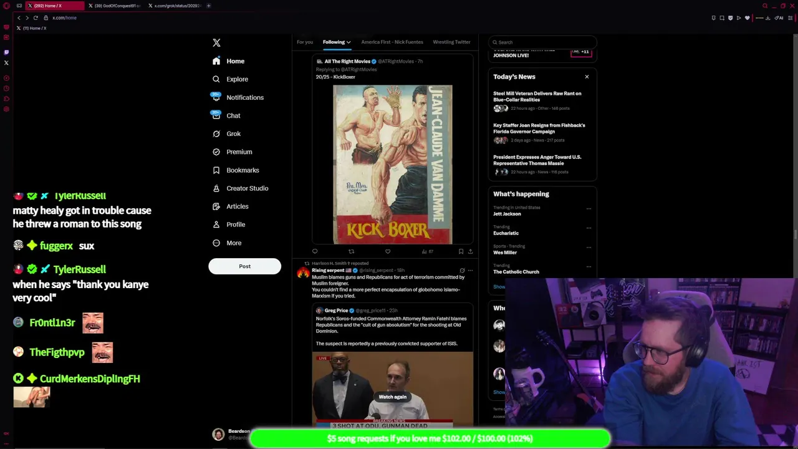The image size is (798, 449).
Task: Open Bookmarks list
Action: click(235, 170)
